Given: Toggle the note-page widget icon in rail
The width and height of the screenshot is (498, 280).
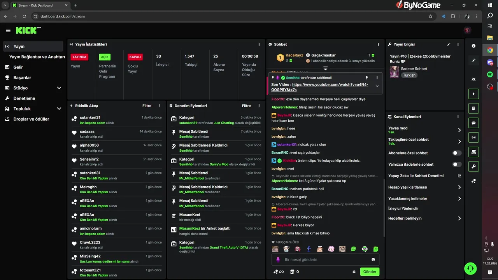Looking at the screenshot, I should (473, 108).
